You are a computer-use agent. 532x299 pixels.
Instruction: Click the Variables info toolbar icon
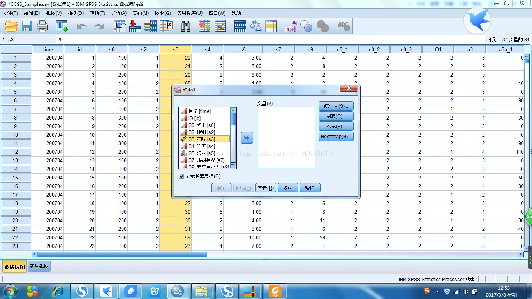(x=150, y=26)
